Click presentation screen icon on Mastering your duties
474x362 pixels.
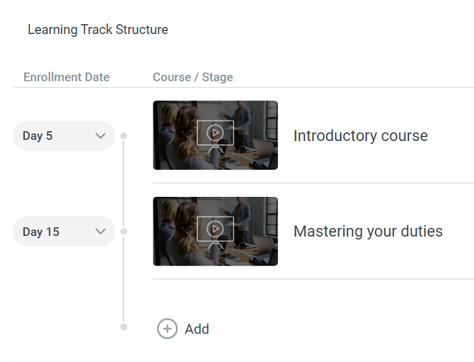click(x=215, y=233)
